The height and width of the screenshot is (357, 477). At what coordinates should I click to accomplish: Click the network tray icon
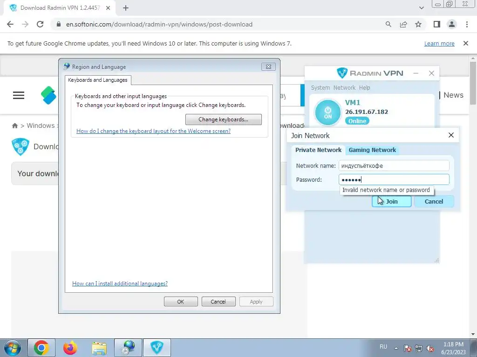(419, 348)
